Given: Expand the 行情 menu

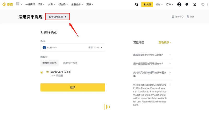Looking at the screenshot, I should click(41, 4).
